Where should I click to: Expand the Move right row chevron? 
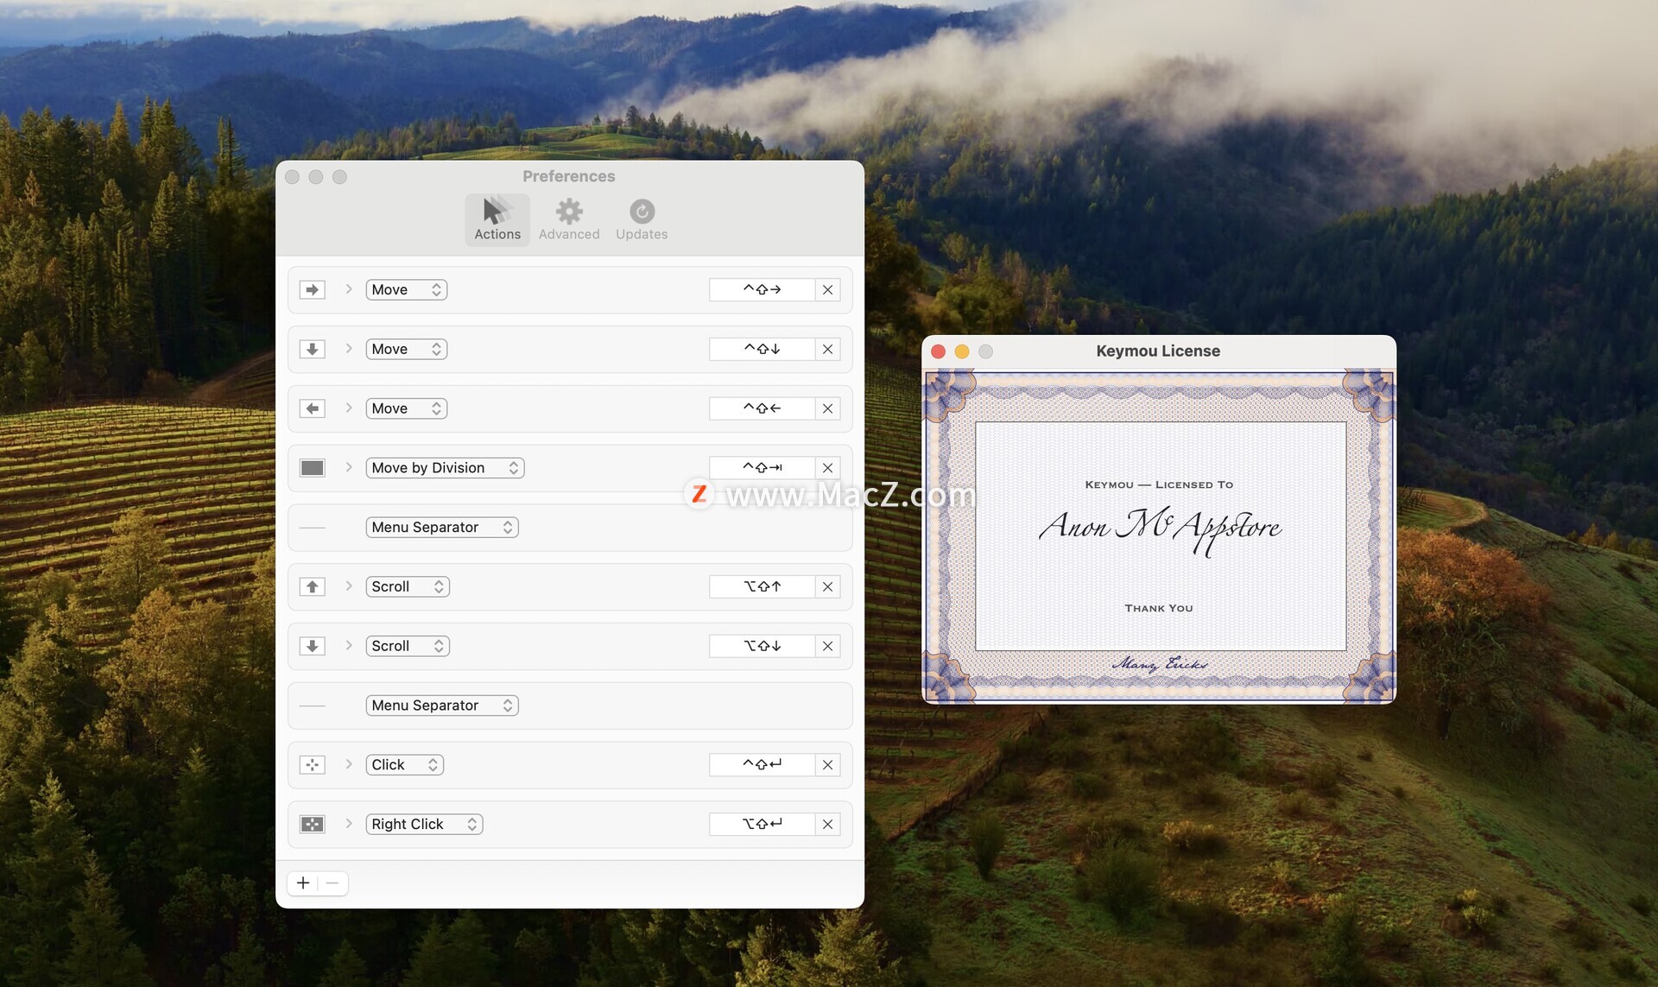click(x=349, y=289)
